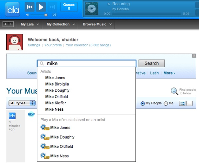This screenshot has width=199, height=163.
Task: Select Mike Jones from Artists suggestions
Action: point(55,78)
